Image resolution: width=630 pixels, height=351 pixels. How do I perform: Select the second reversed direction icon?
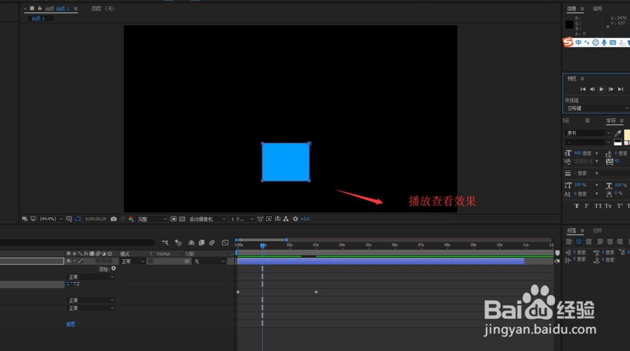tap(76, 284)
